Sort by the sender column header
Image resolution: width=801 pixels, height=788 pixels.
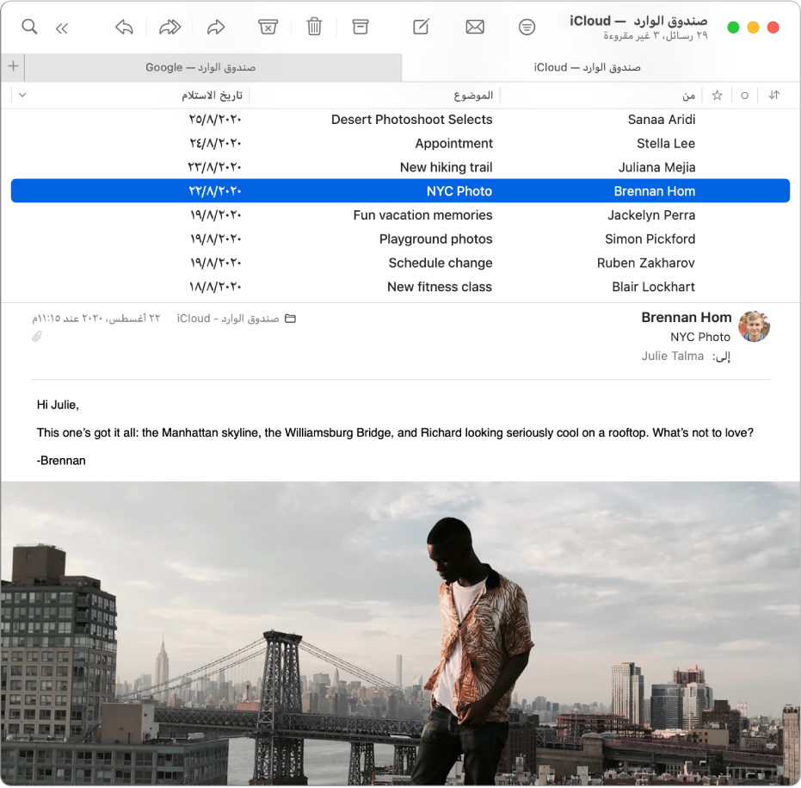coord(688,96)
